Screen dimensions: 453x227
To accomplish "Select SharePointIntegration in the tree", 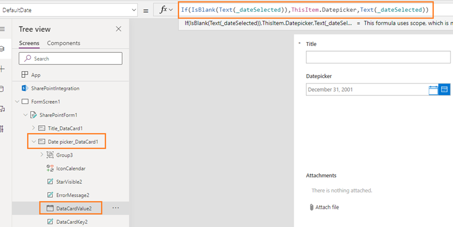I will pos(55,88).
